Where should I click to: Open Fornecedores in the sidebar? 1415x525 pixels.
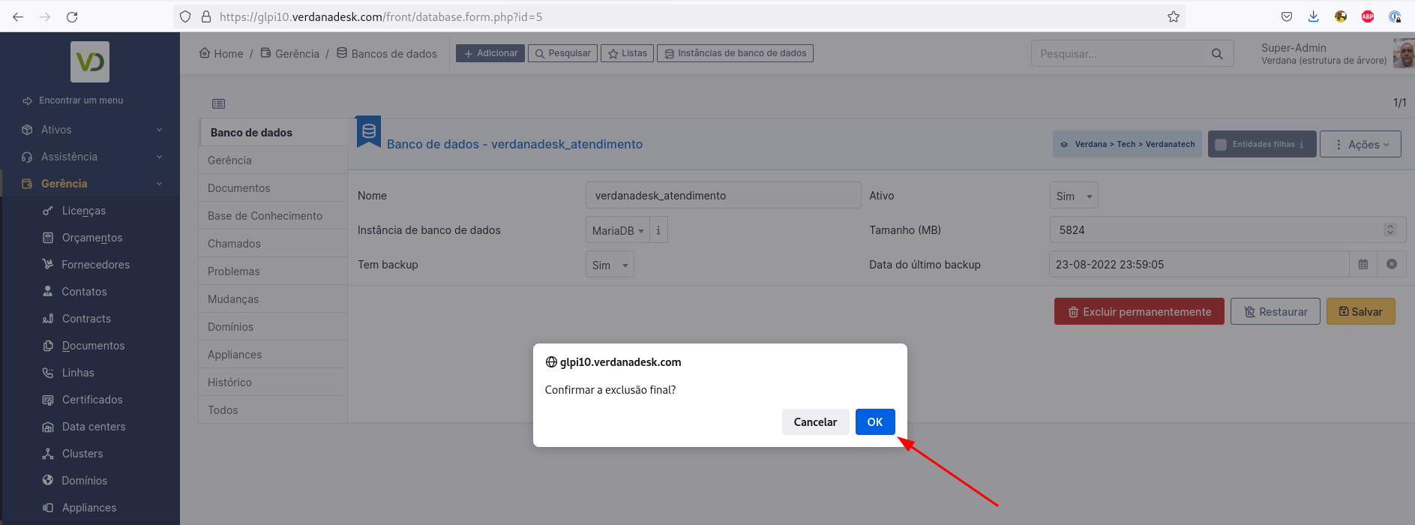point(95,265)
